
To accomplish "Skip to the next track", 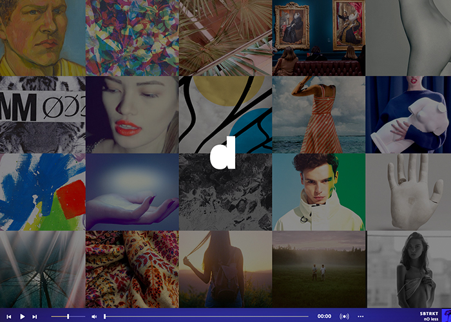I will click(35, 316).
